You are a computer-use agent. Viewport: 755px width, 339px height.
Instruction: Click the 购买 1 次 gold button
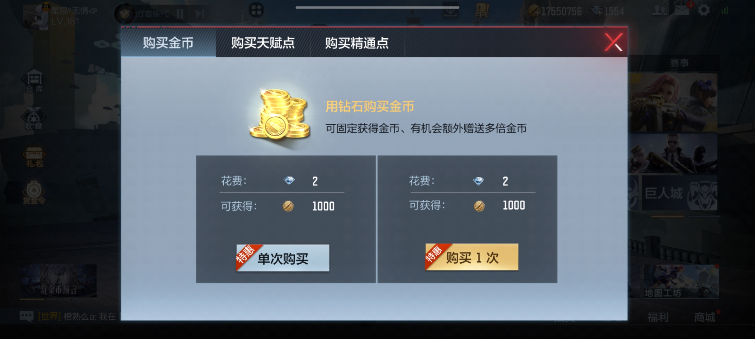click(x=472, y=257)
